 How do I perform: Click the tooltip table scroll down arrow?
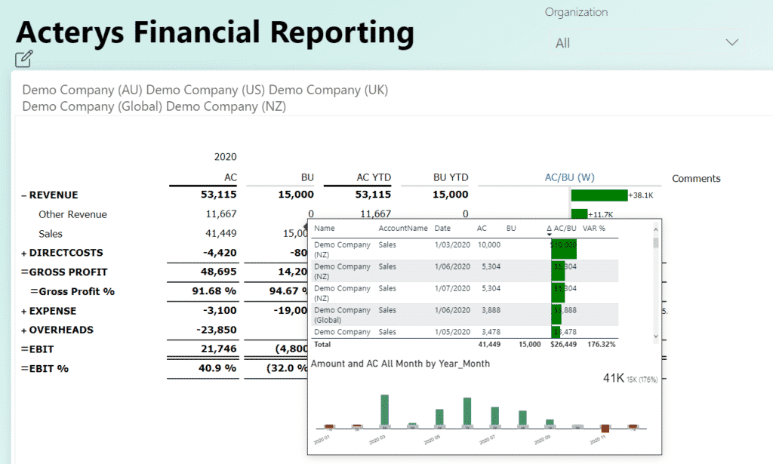(x=656, y=336)
